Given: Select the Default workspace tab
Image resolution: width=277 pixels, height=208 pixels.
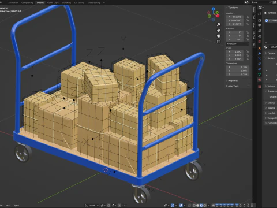Looking at the screenshot, I should pyautogui.click(x=40, y=3).
